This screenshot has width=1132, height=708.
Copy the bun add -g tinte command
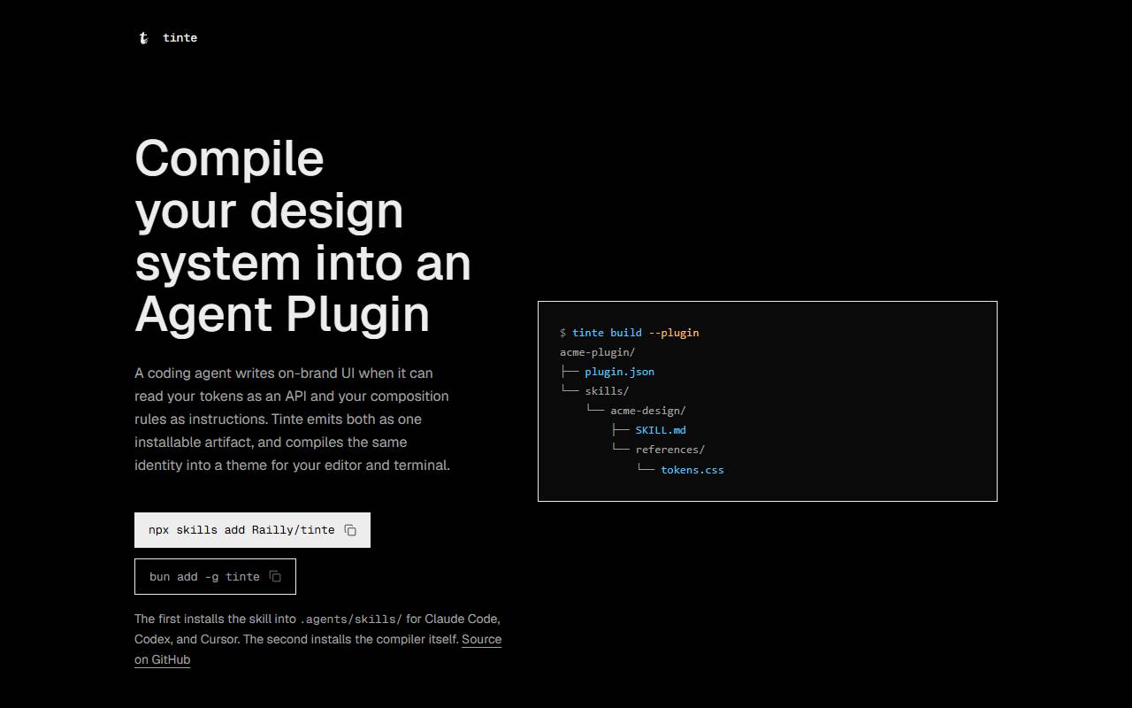(275, 576)
